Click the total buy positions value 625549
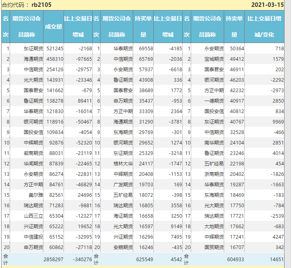This screenshot has height=268, width=293. (x=143, y=260)
